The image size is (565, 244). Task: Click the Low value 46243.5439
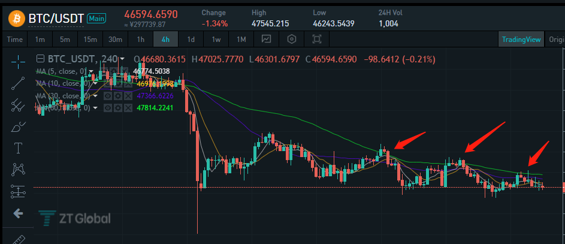[x=334, y=24]
